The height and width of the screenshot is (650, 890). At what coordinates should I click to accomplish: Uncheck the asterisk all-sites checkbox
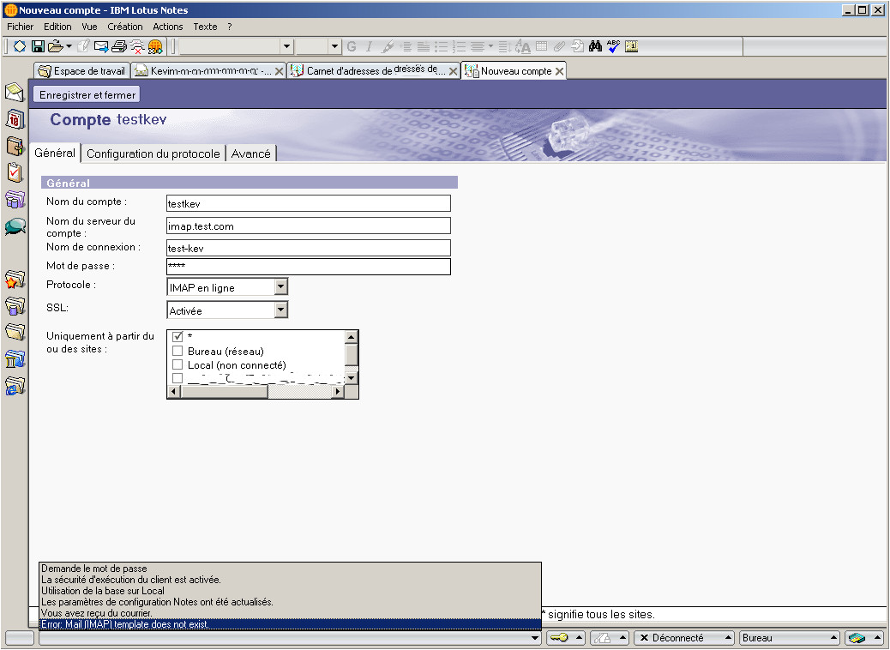click(x=178, y=337)
